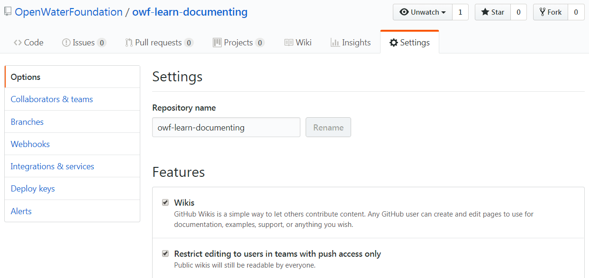Open the OpenWaterFoundation organization link
589x278 pixels.
click(69, 12)
